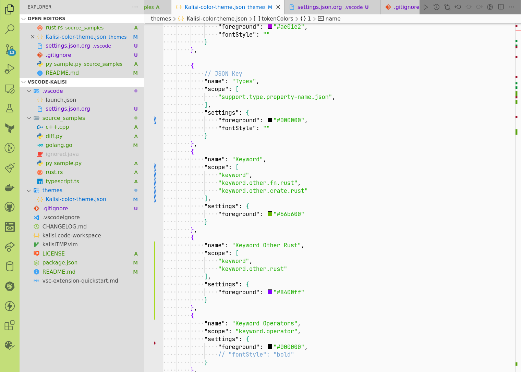
Task: Collapse the themes folder
Action: click(29, 190)
